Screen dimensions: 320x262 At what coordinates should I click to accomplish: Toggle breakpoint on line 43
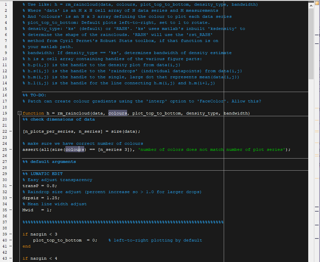pos(11,258)
